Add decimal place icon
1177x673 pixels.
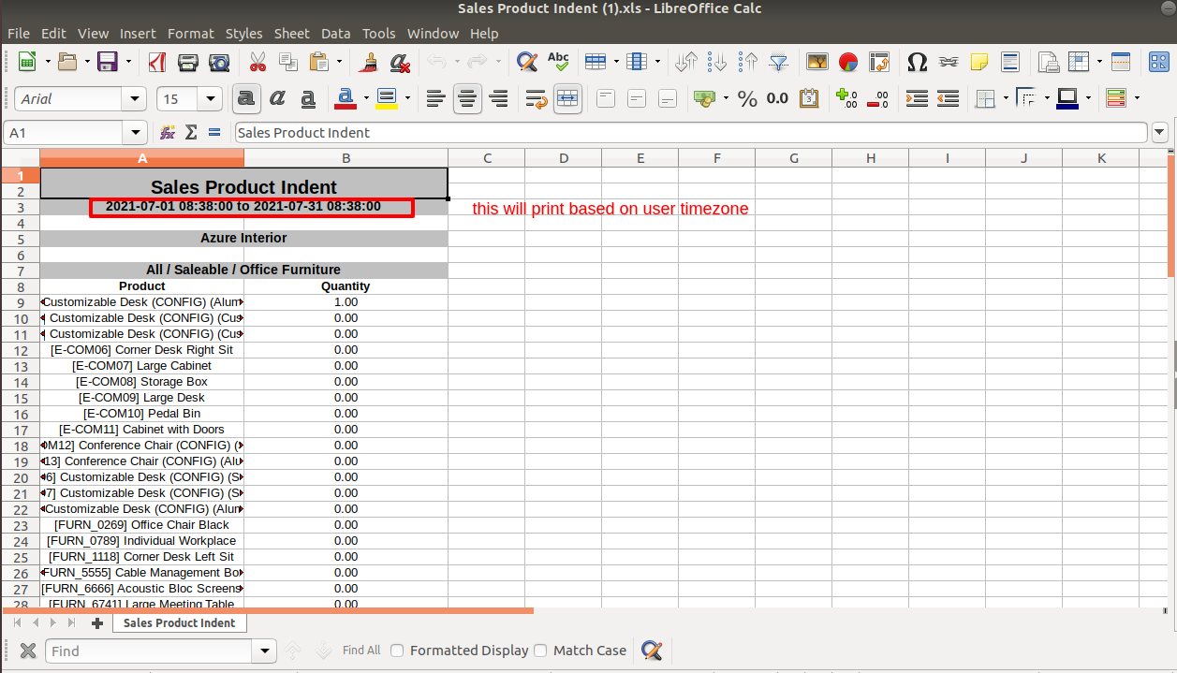coord(846,98)
